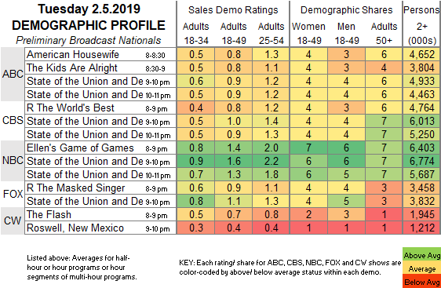This screenshot has height=288, width=441.
Task: Select the Persons 2+ column header
Action: 422,26
